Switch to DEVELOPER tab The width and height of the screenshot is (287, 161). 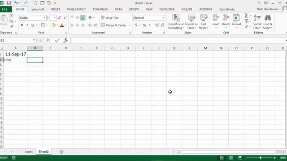tap(167, 9)
